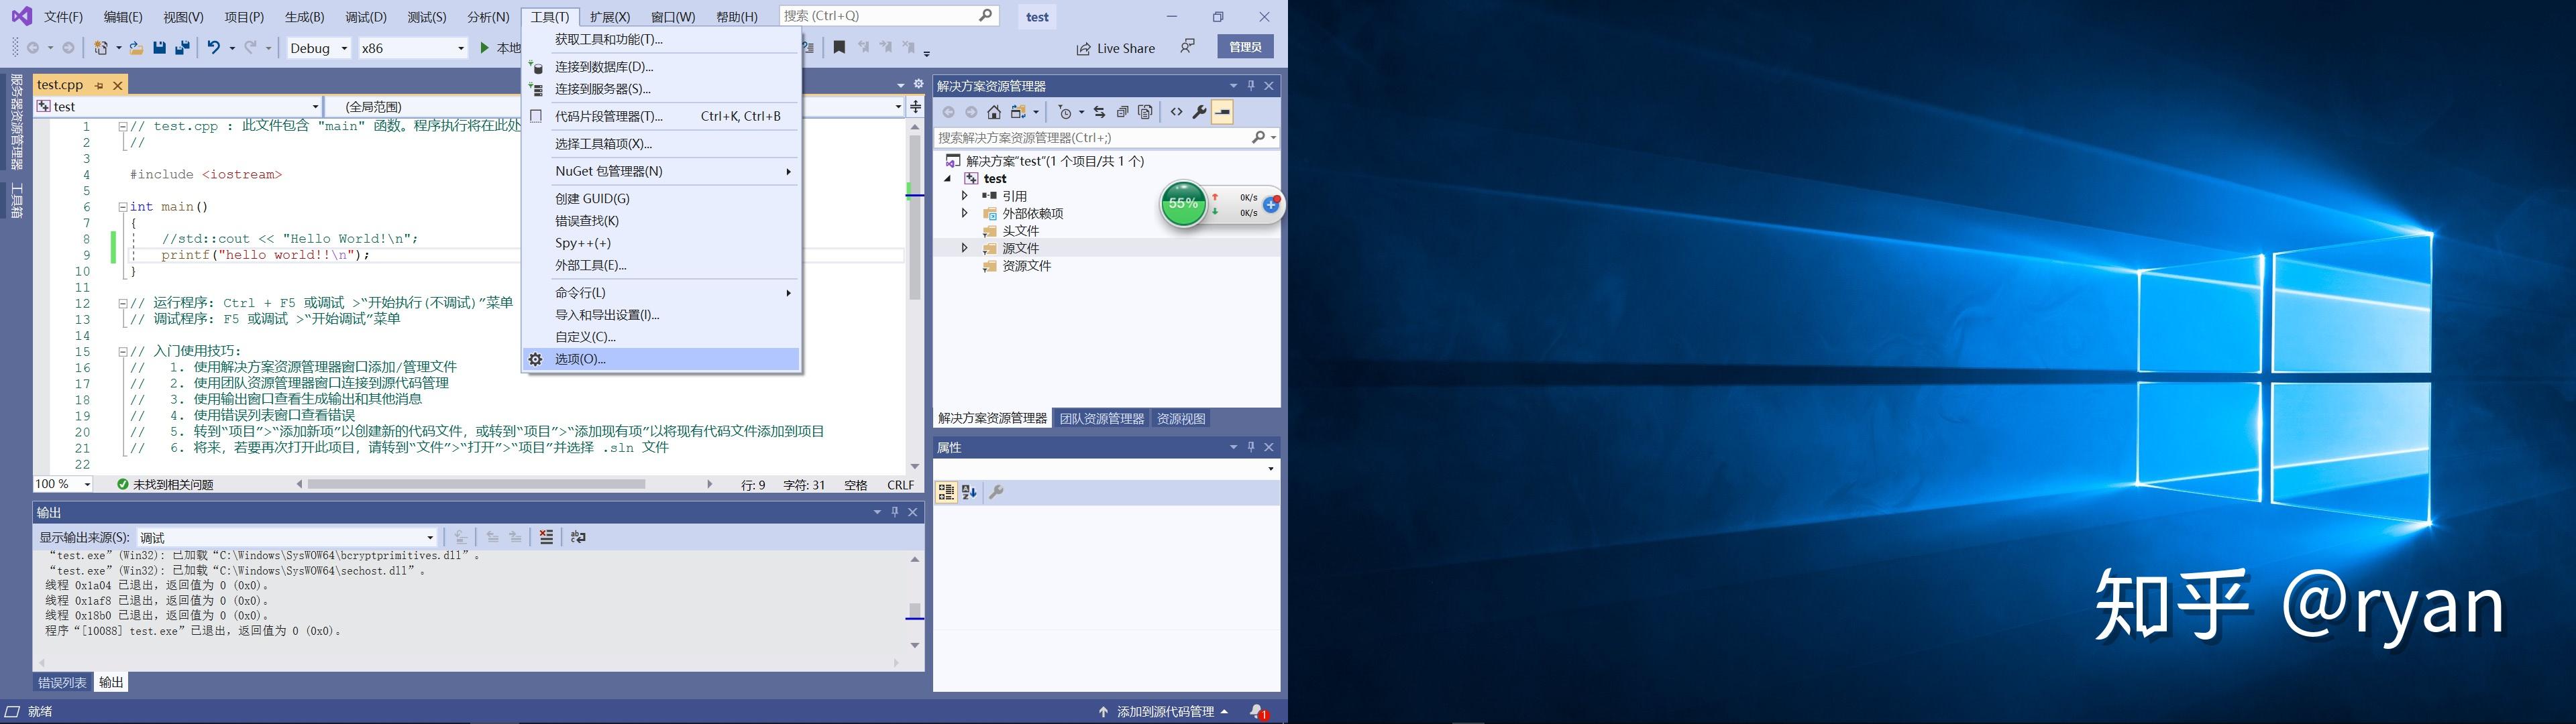The height and width of the screenshot is (724, 2576).
Task: Pin the Output window
Action: tap(894, 511)
